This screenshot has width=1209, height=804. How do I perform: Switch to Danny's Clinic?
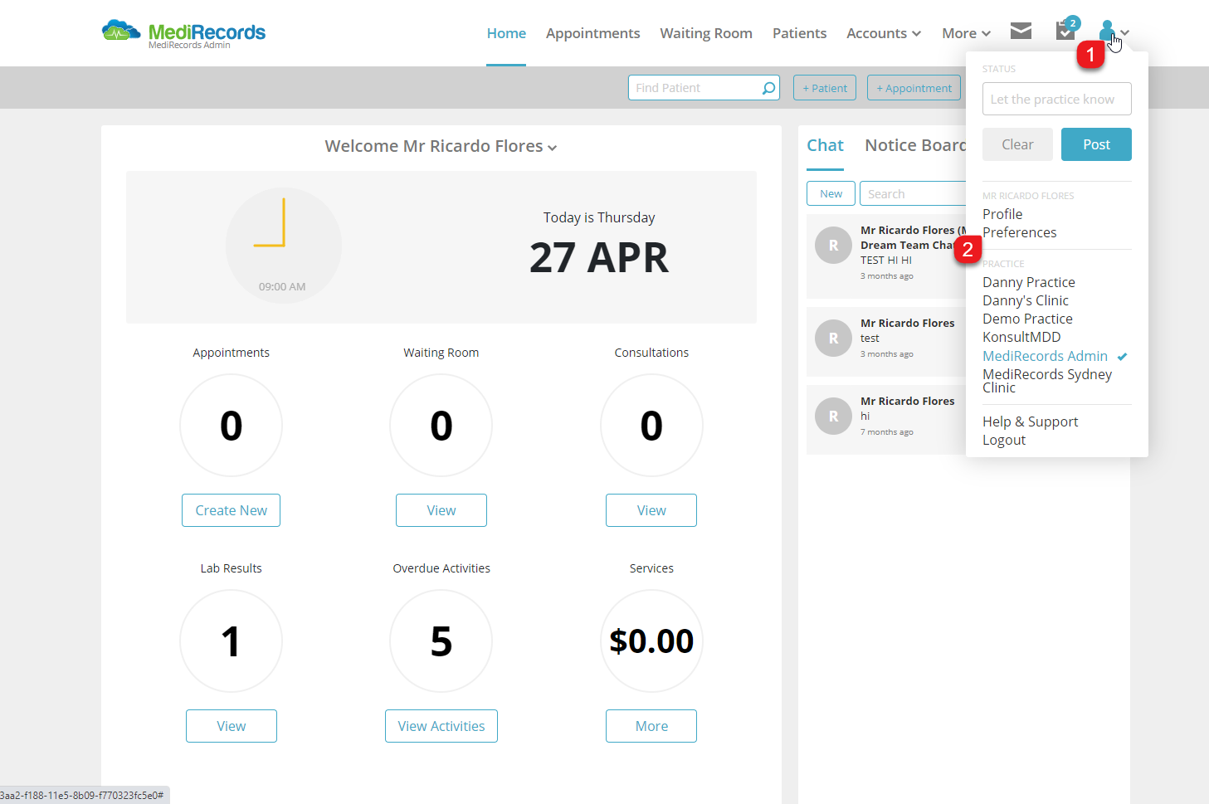pyautogui.click(x=1025, y=300)
